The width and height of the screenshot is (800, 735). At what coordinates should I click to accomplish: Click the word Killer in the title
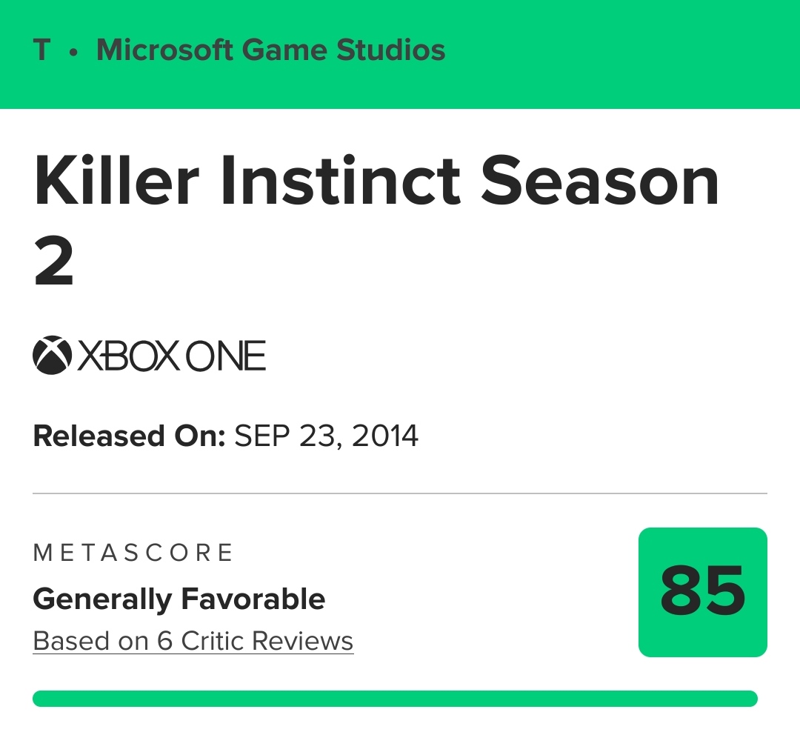click(116, 181)
